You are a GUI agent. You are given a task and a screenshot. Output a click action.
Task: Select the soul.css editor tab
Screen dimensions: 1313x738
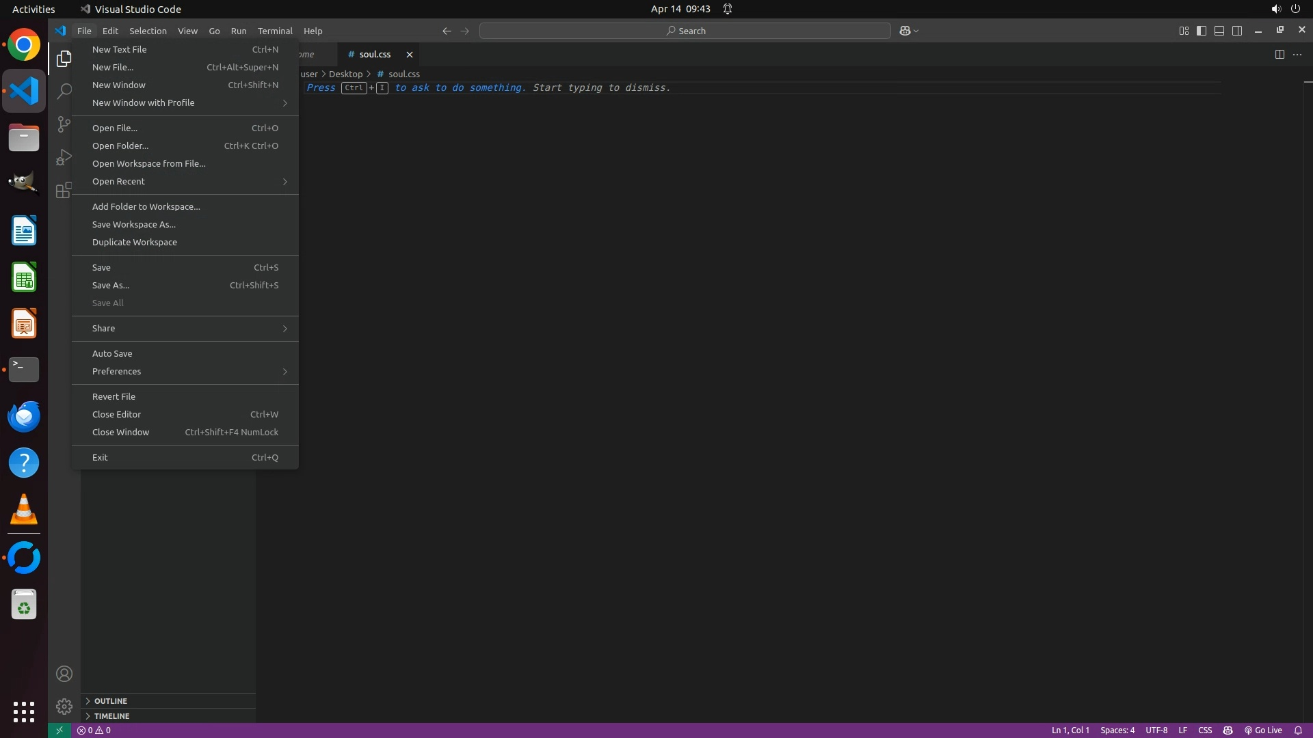pos(375,54)
